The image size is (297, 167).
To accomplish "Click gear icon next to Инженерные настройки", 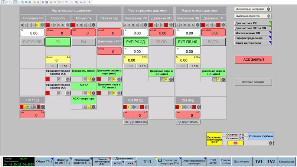I will point(269,9).
